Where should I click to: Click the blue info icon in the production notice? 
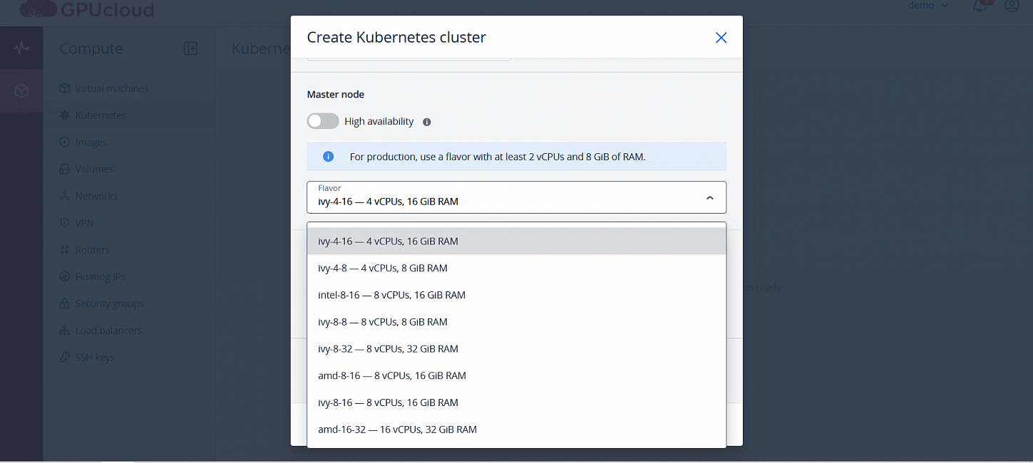pyautogui.click(x=329, y=157)
